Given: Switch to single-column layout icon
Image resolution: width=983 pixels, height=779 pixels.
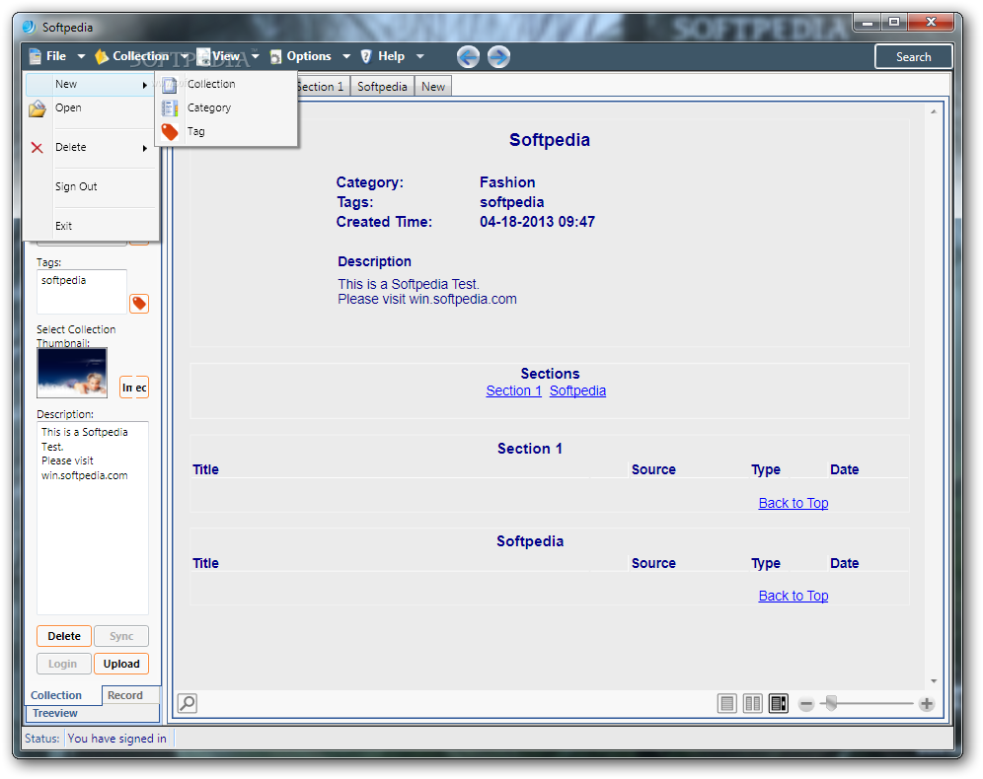Looking at the screenshot, I should tap(726, 704).
